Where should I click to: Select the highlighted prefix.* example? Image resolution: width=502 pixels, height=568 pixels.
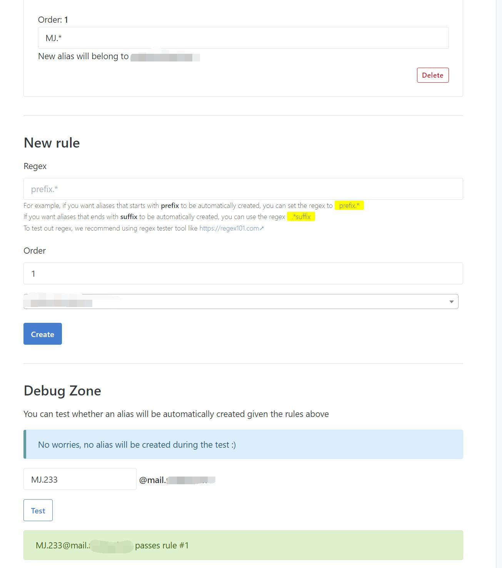click(348, 206)
